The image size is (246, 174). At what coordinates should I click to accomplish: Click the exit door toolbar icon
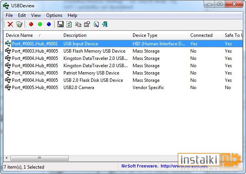pos(105,24)
